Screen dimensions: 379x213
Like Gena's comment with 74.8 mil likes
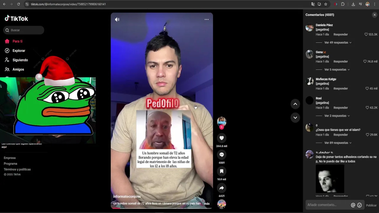365,62
